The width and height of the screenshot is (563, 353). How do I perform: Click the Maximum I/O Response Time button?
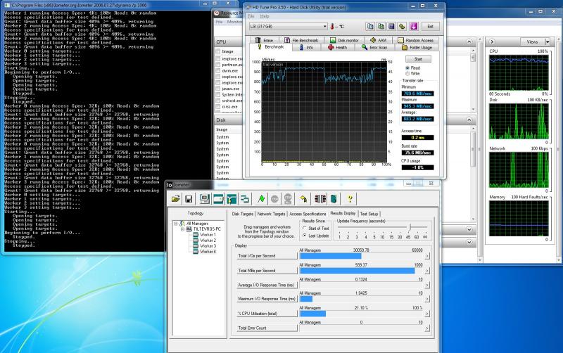coord(267,299)
